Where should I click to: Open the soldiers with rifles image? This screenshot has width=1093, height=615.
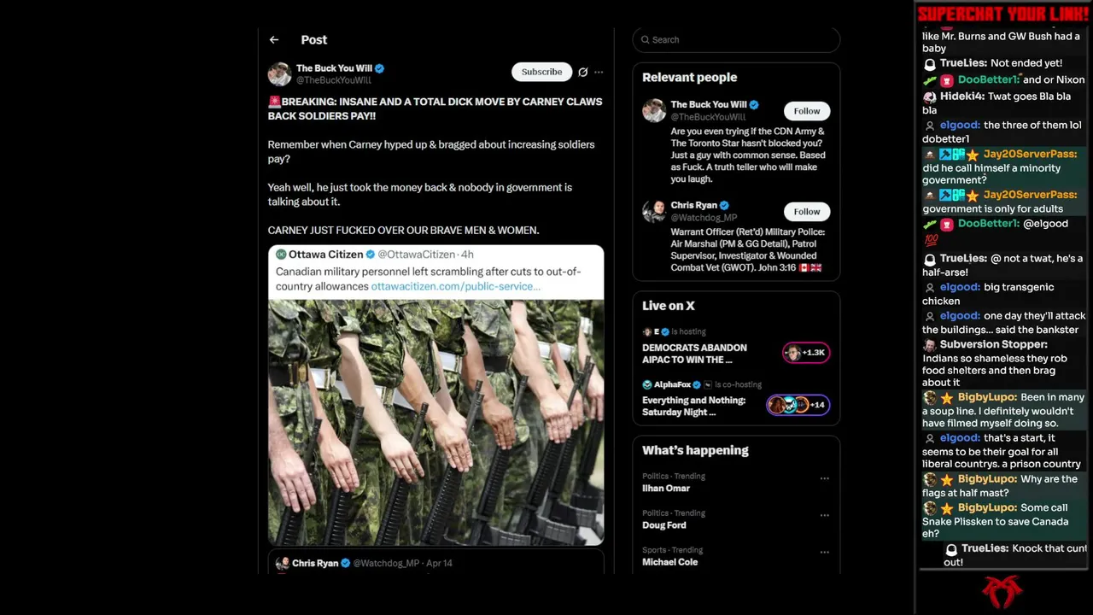pyautogui.click(x=435, y=422)
